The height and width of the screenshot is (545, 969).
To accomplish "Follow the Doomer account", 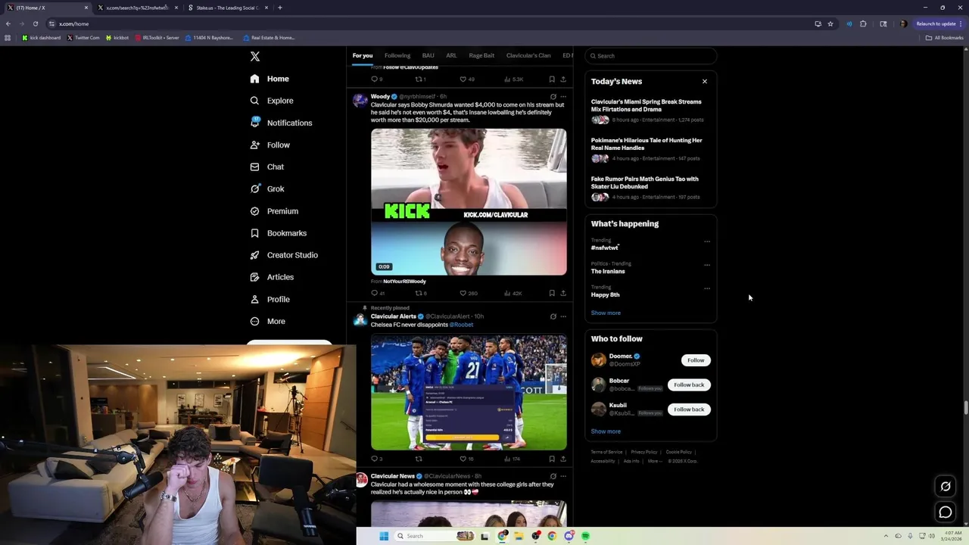I will [696, 360].
